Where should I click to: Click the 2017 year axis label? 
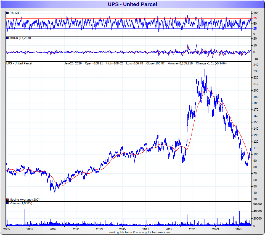146,229
